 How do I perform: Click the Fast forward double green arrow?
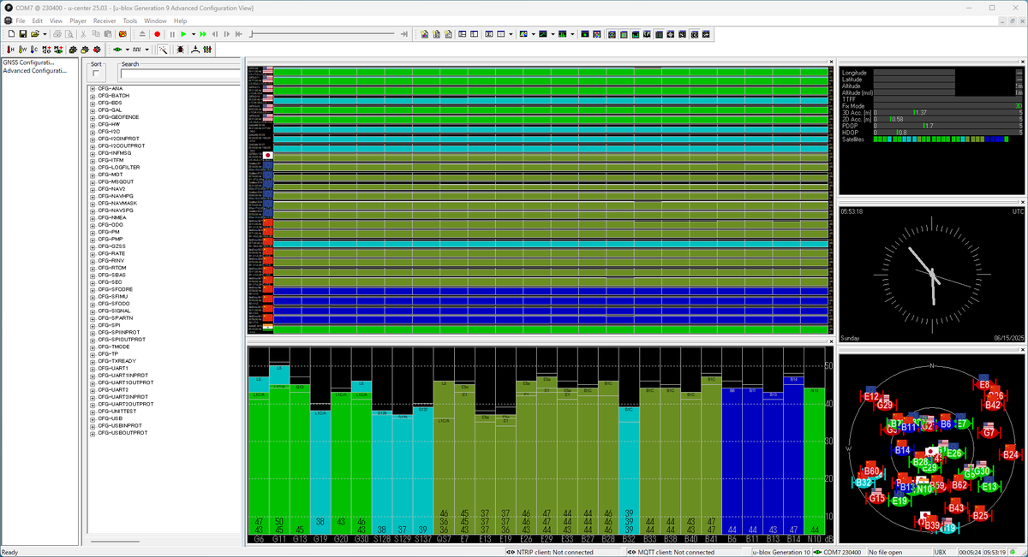point(203,34)
